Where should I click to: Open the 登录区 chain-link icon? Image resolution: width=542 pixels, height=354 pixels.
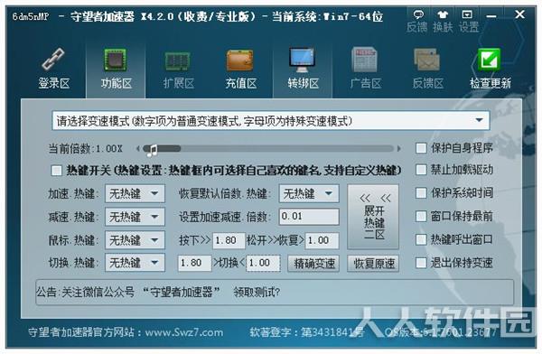click(53, 60)
